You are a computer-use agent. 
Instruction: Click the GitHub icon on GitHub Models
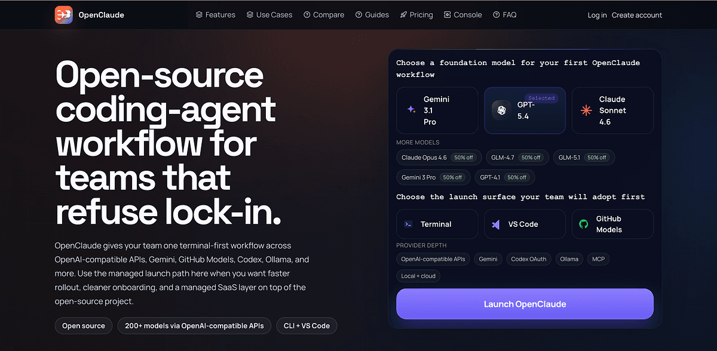pos(583,224)
